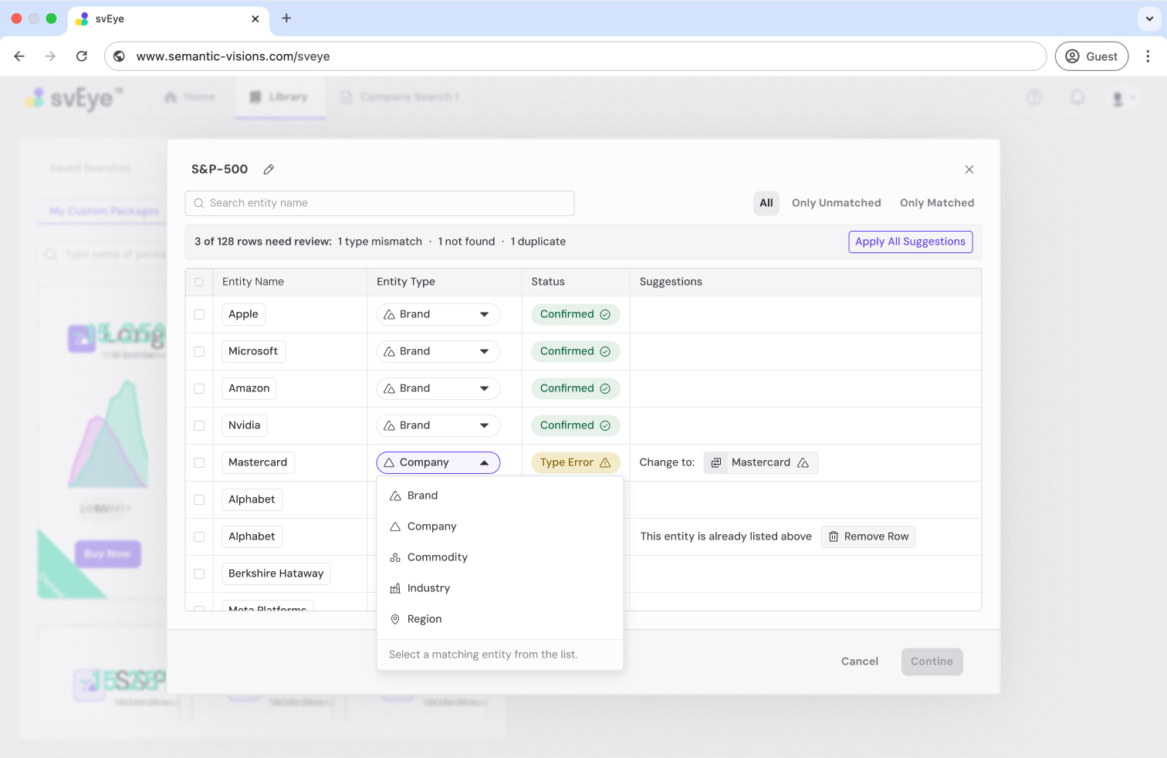Show Only Unmatched rows
1167x758 pixels.
tap(836, 203)
